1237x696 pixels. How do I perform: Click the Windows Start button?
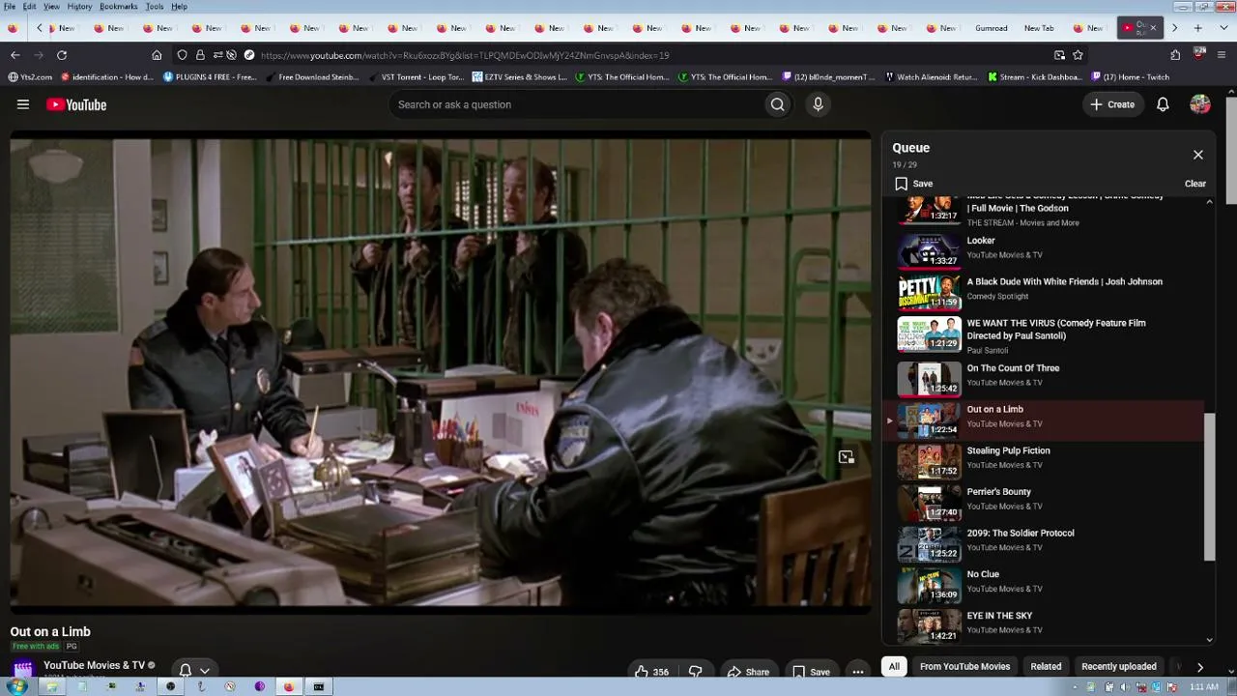16,686
